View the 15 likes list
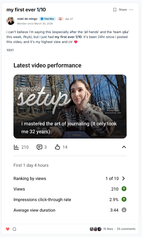Viewport: 142px width, 237px height. [108, 229]
